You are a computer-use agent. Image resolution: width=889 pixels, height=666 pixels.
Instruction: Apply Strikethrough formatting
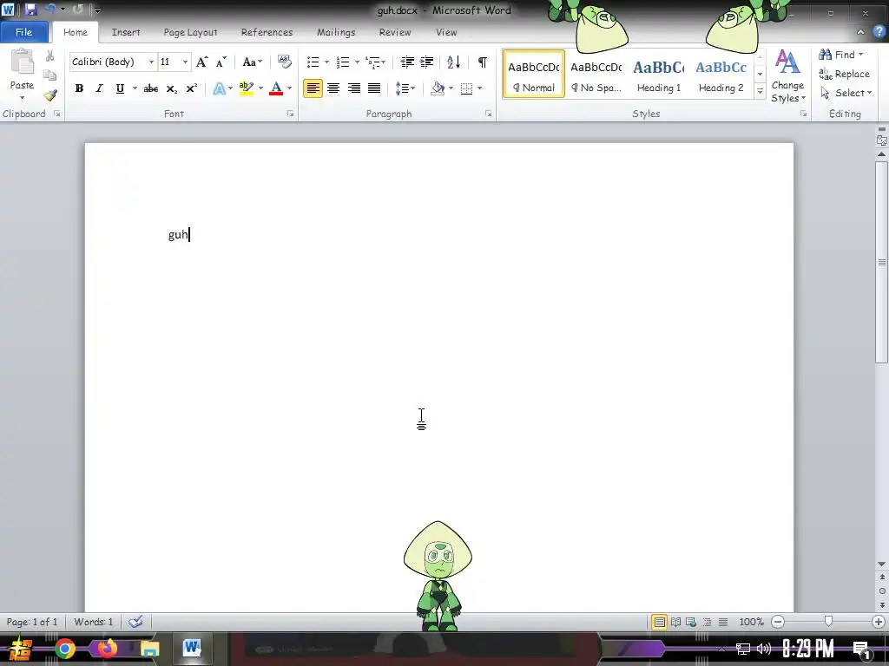click(151, 88)
